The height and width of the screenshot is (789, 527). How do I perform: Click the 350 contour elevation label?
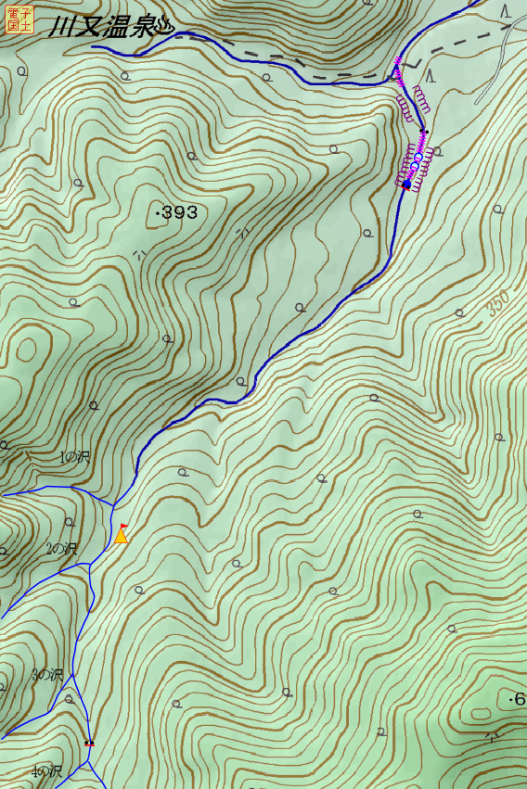pos(498,303)
